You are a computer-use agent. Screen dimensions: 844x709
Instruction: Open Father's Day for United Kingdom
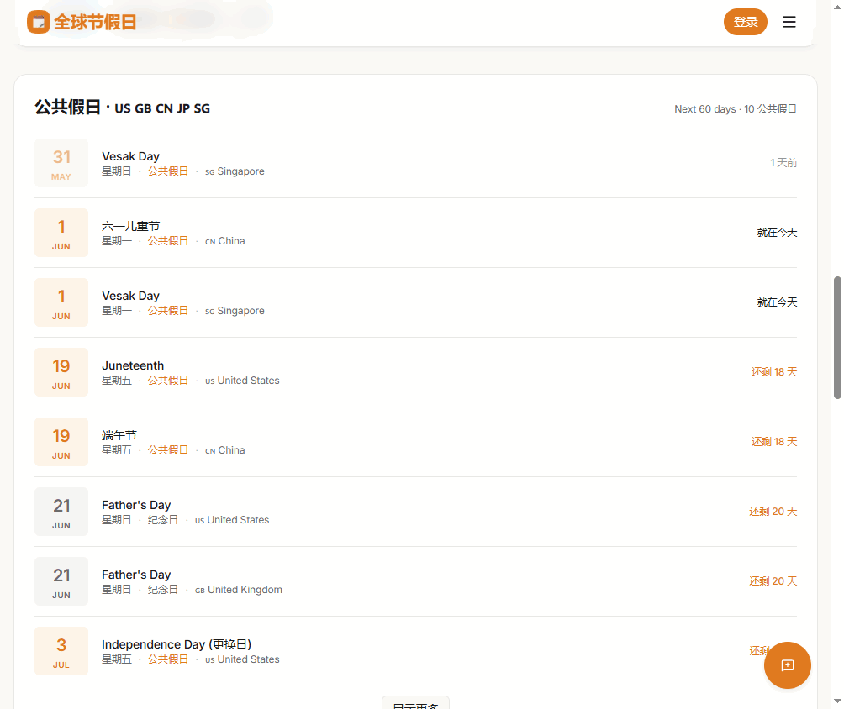(136, 575)
